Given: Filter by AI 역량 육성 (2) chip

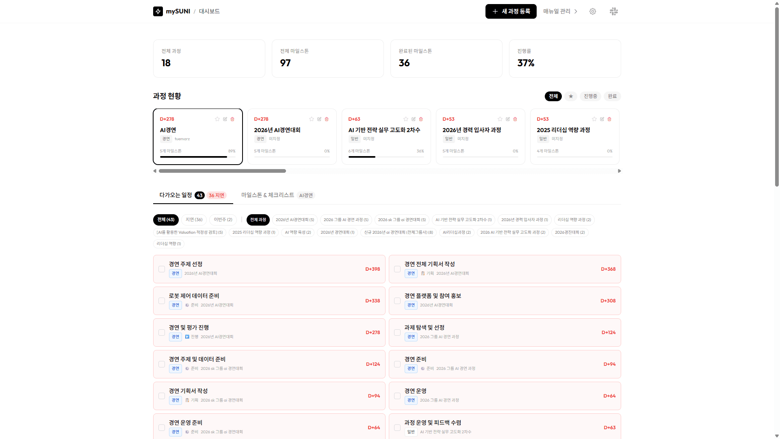Looking at the screenshot, I should point(298,233).
